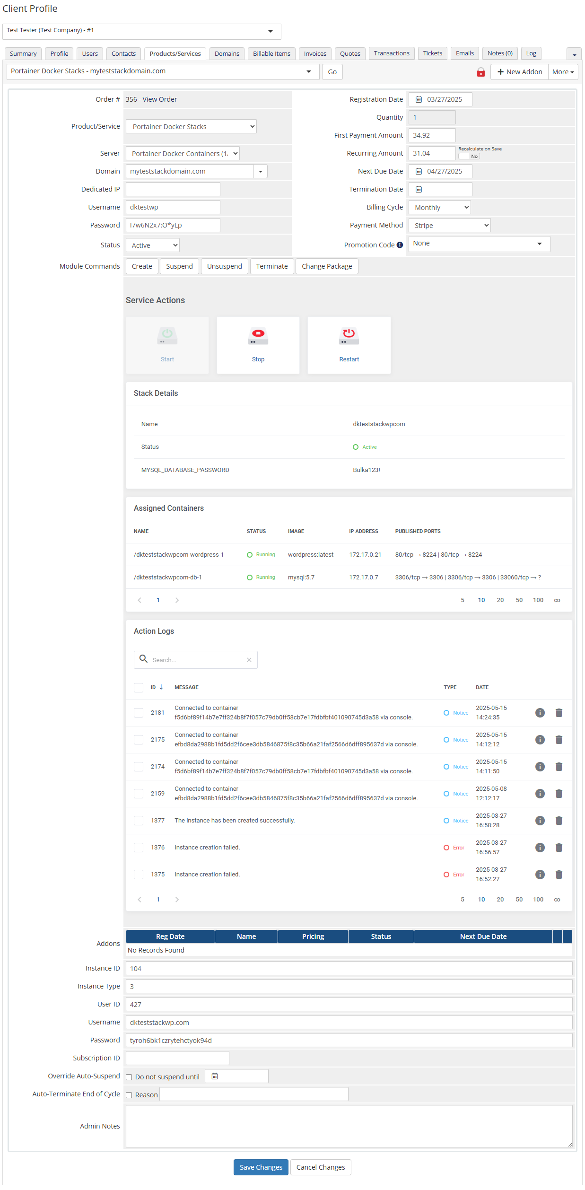Open the Billing Cycle Monthly dropdown
This screenshot has width=585, height=1190.
pos(440,207)
